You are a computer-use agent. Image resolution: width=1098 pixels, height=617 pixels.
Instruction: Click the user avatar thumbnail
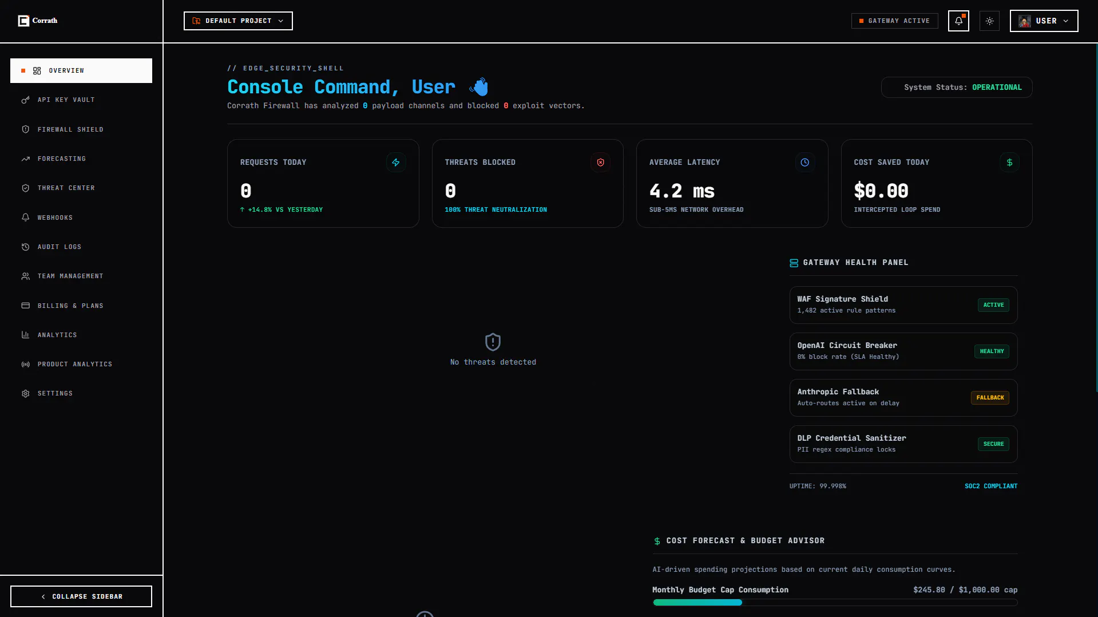click(x=1025, y=21)
